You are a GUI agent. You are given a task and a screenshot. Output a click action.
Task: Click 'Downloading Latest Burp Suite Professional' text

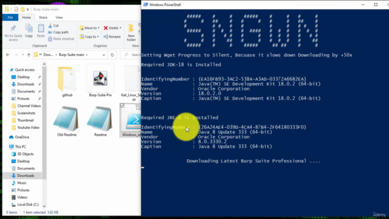[253, 161]
